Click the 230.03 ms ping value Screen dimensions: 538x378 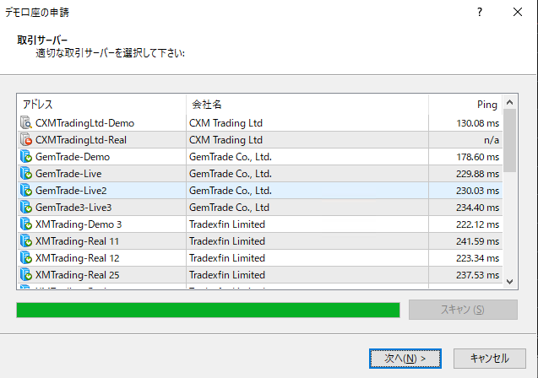pos(478,191)
